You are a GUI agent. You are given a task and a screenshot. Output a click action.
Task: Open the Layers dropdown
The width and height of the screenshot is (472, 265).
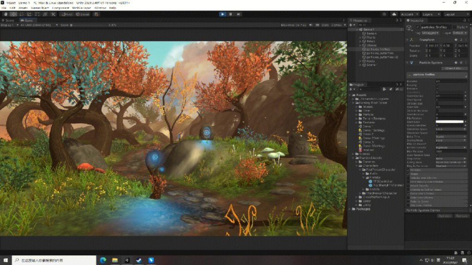point(431,14)
